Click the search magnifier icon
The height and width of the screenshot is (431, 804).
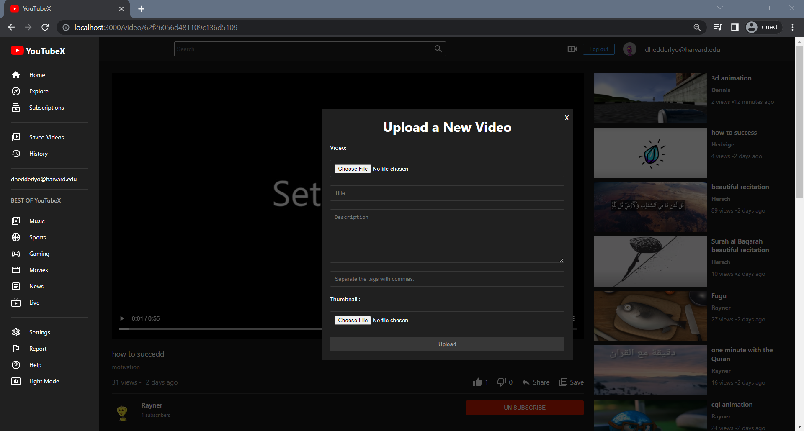tap(438, 49)
